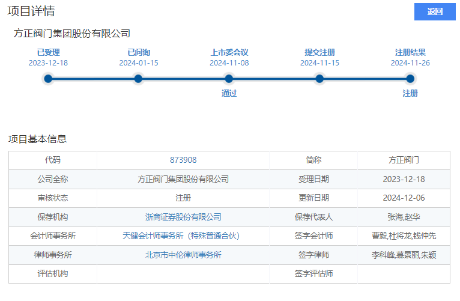Click the 评估机构 label cell
The image size is (460, 301).
click(53, 274)
